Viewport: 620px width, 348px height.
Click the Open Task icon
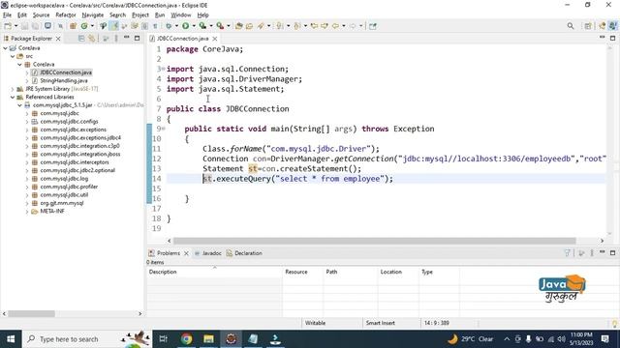click(x=249, y=26)
